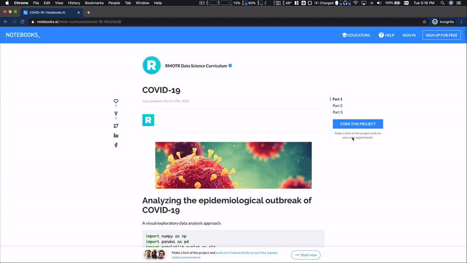Jump to Part 3 in outline

337,112
